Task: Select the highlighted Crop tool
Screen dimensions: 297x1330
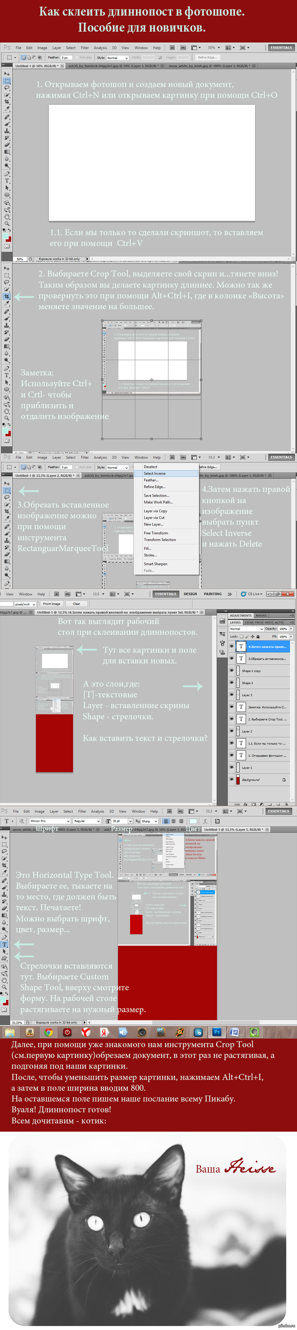Action: click(7, 296)
